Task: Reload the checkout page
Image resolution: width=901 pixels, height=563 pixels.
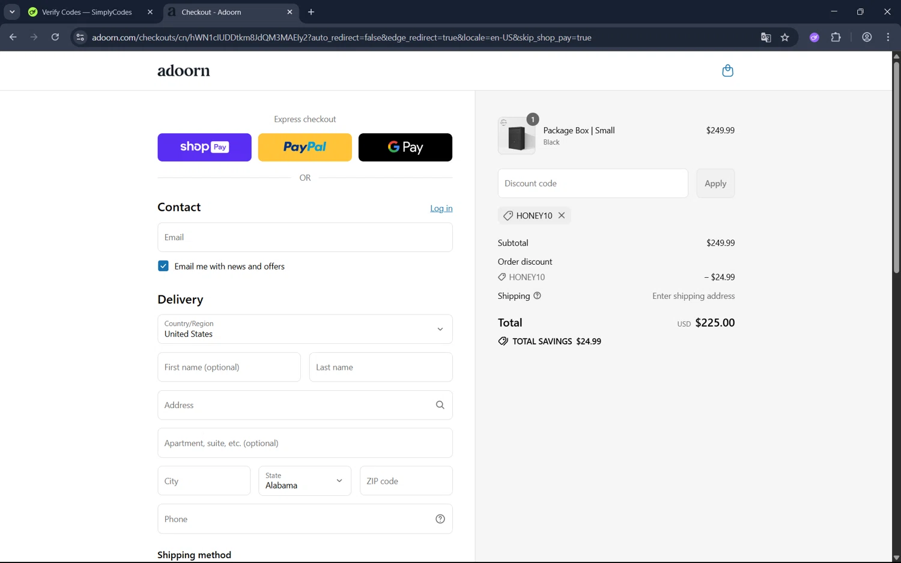Action: [55, 37]
